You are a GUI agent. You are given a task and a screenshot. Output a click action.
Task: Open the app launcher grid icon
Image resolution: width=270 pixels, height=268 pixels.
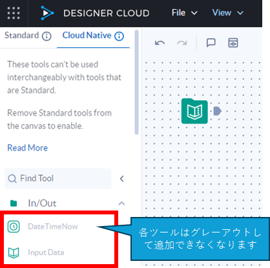point(14,13)
